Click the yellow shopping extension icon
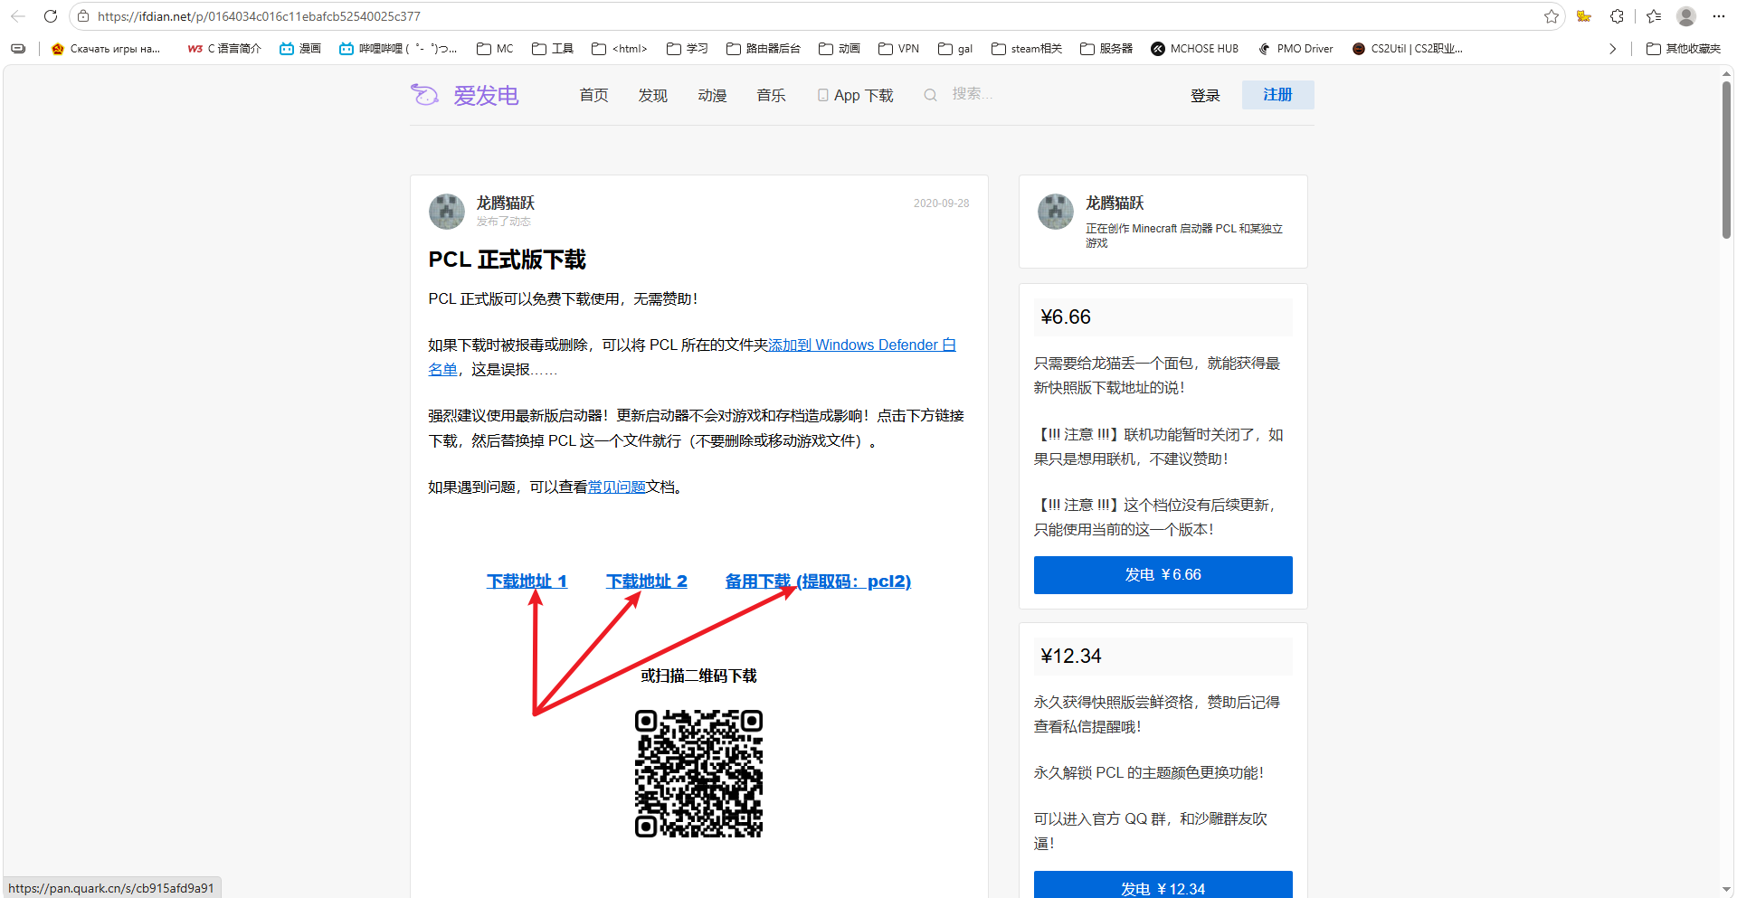The height and width of the screenshot is (898, 1737). point(1584,16)
